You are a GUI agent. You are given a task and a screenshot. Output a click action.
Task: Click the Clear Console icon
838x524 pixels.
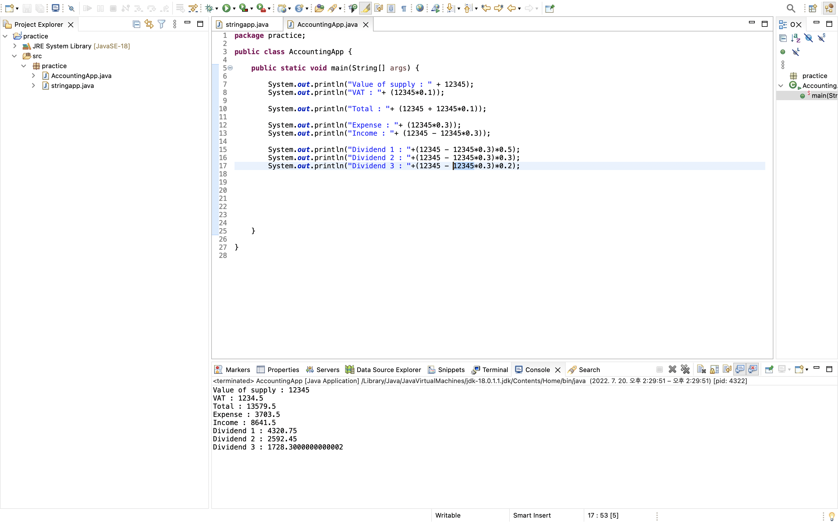701,369
